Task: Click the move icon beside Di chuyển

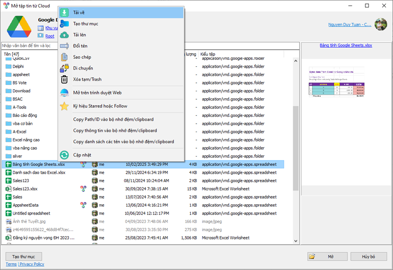Action: pyautogui.click(x=64, y=68)
